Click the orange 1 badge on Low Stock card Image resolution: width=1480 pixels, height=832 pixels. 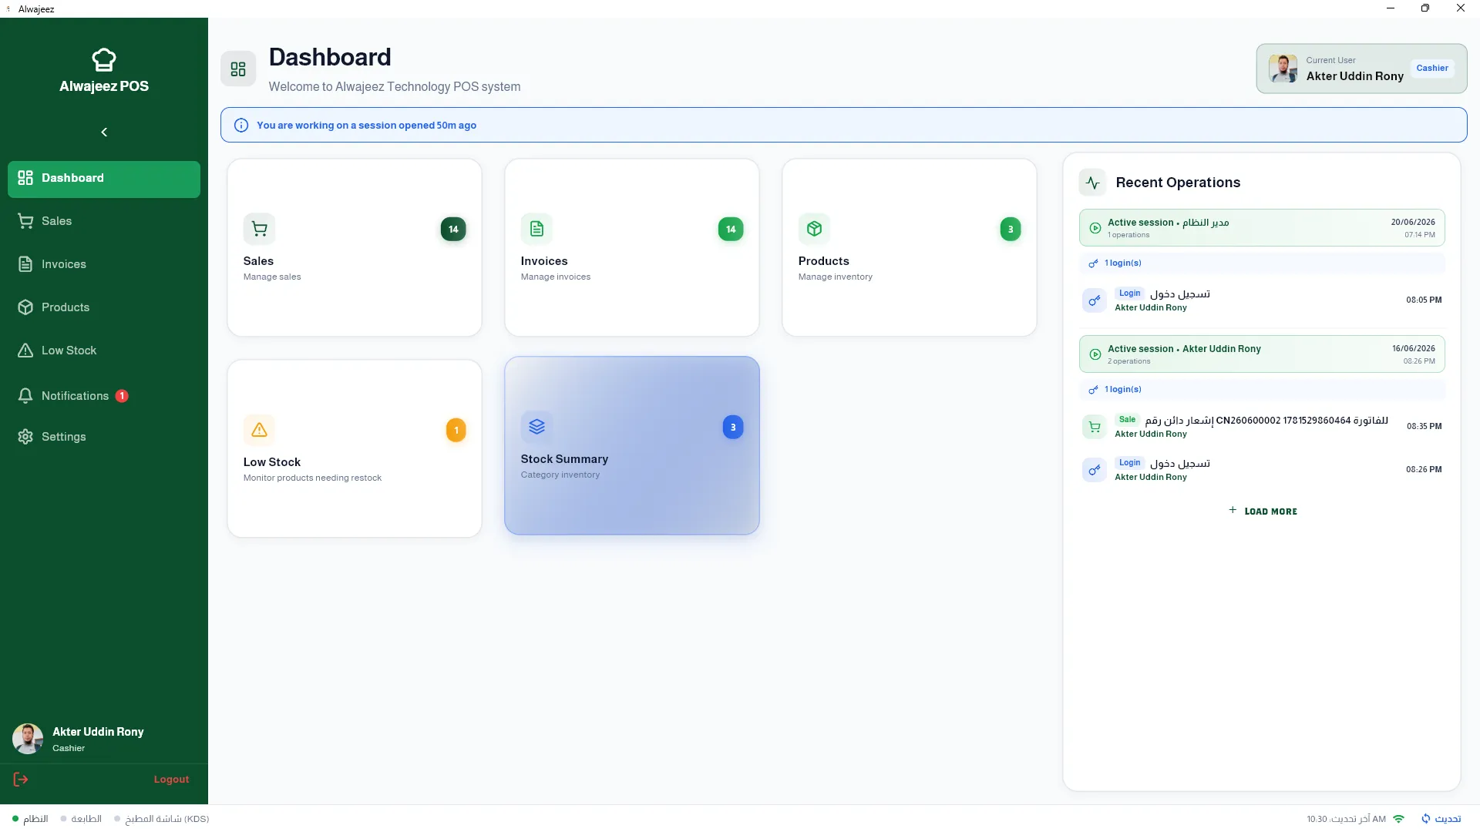pyautogui.click(x=456, y=431)
